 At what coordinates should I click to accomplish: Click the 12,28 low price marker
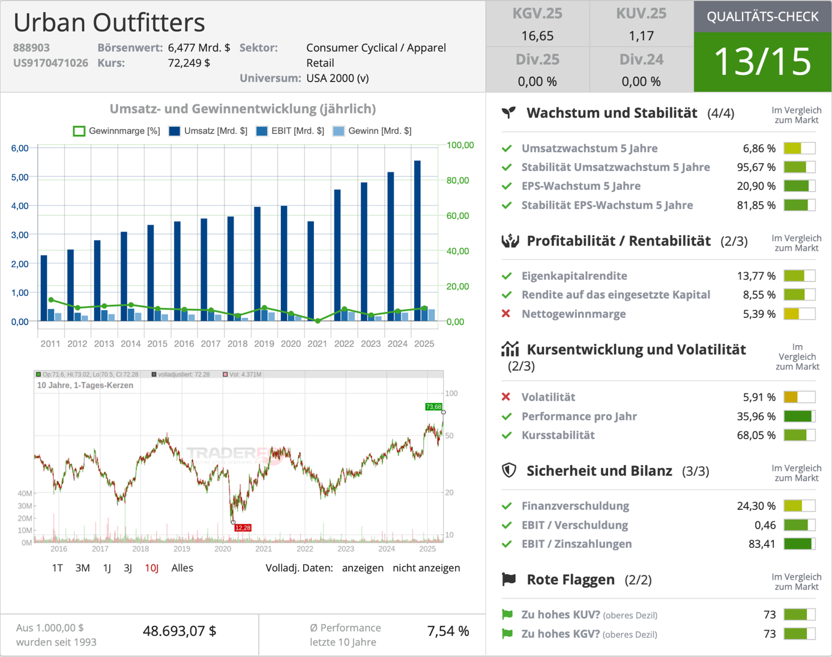[243, 528]
